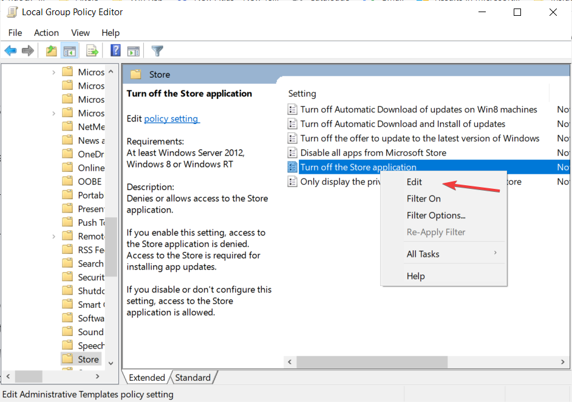Click the icon beside Only display the private store
The height and width of the screenshot is (402, 572).
coord(292,182)
